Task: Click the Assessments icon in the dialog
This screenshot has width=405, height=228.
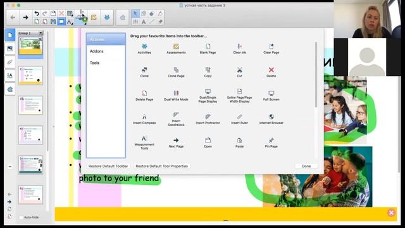Action: click(176, 48)
